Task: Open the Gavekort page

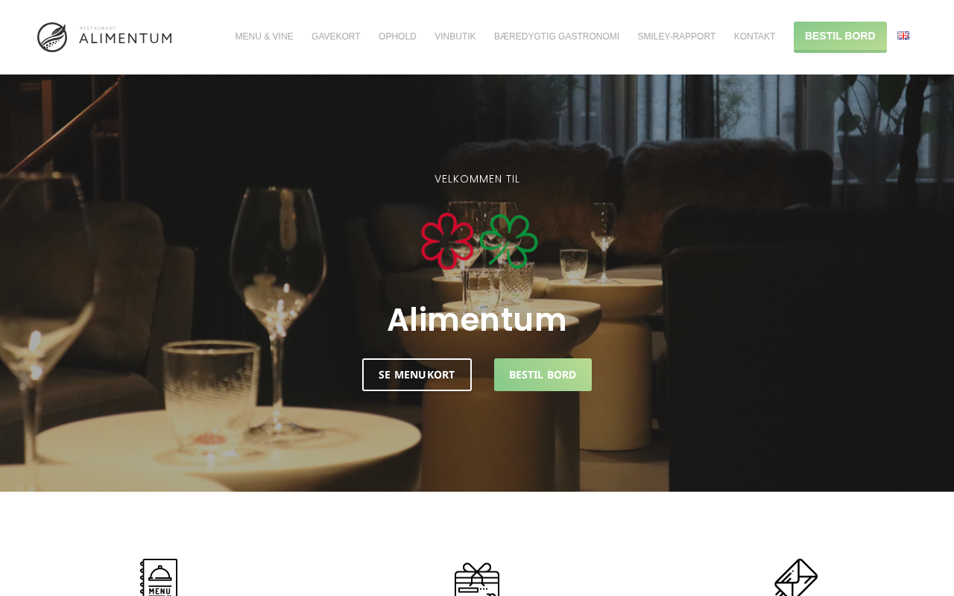Action: pyautogui.click(x=336, y=37)
